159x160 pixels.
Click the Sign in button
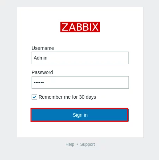pos(79,115)
